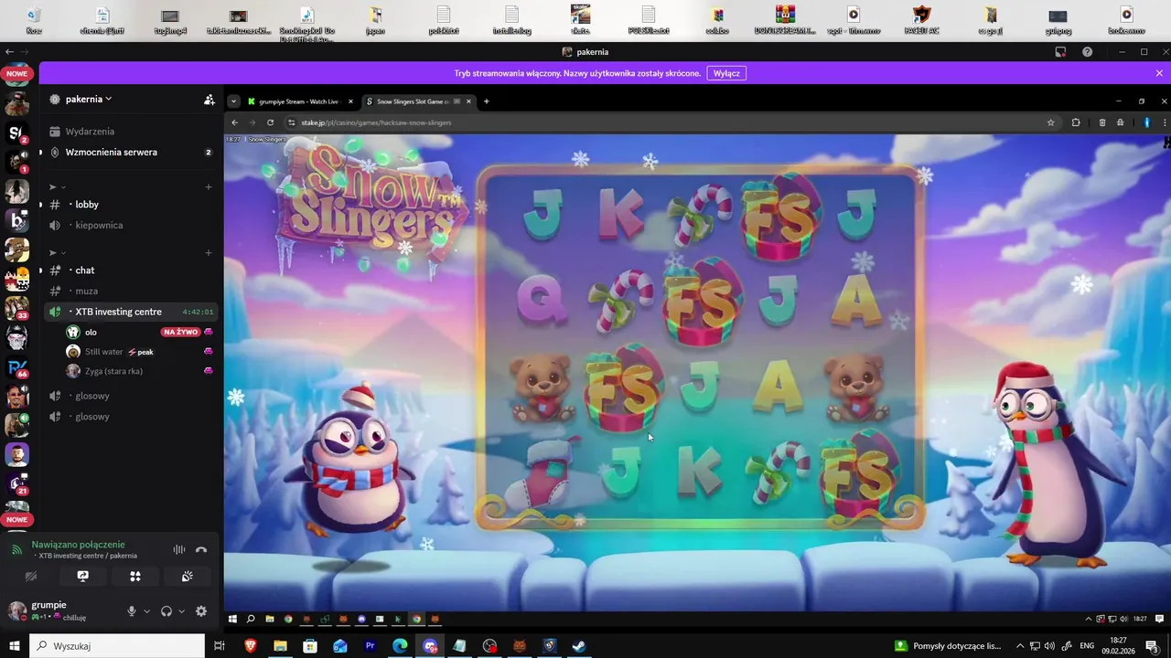1171x658 pixels.
Task: Reload the page in streamed browser
Action: (x=270, y=122)
